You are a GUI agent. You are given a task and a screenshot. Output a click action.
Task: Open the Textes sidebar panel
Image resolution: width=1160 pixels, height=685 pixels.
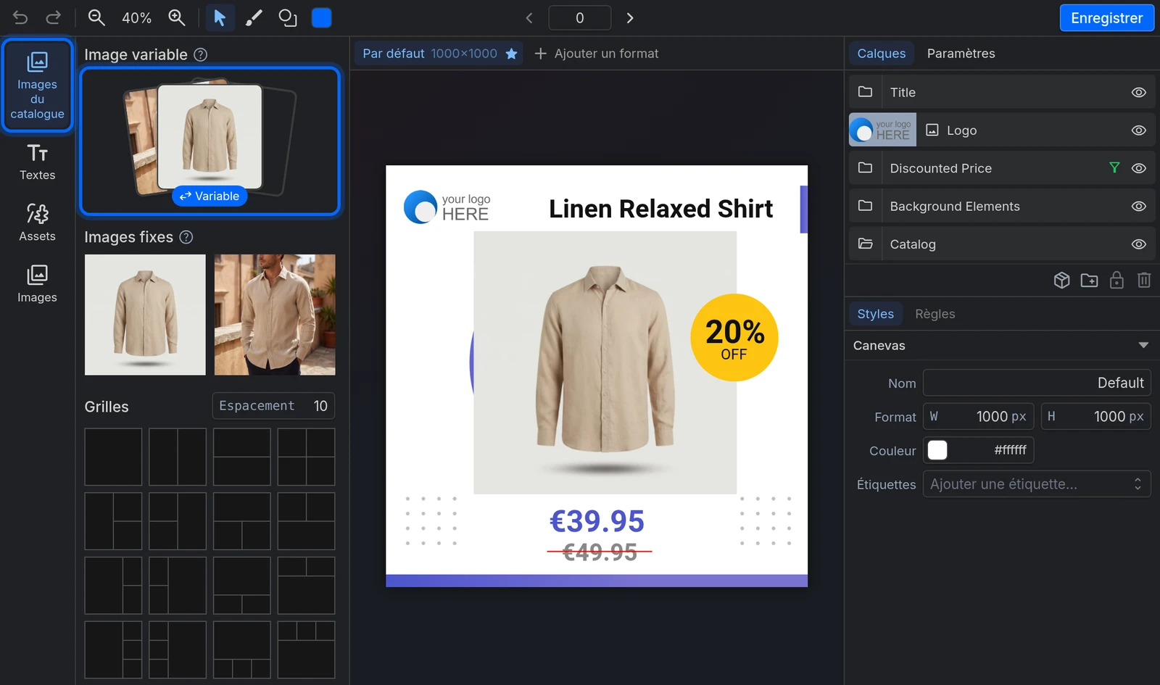coord(37,162)
